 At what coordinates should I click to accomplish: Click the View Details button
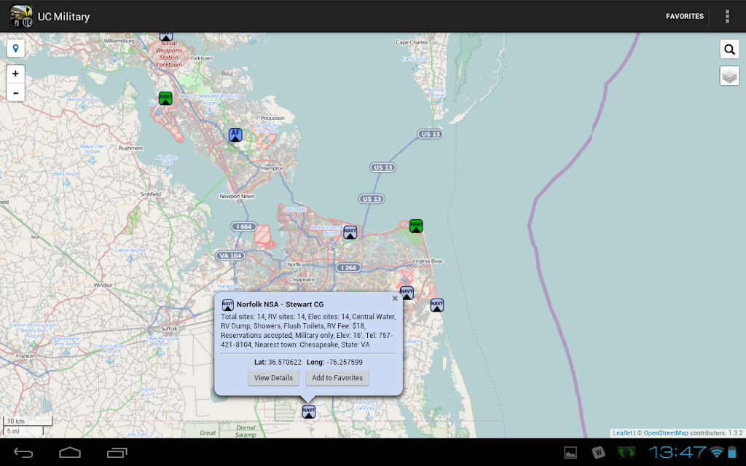click(x=274, y=378)
